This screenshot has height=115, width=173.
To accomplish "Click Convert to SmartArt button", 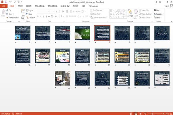I will [99, 18].
